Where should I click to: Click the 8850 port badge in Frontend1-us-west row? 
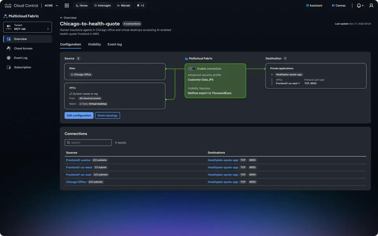[x=252, y=168]
